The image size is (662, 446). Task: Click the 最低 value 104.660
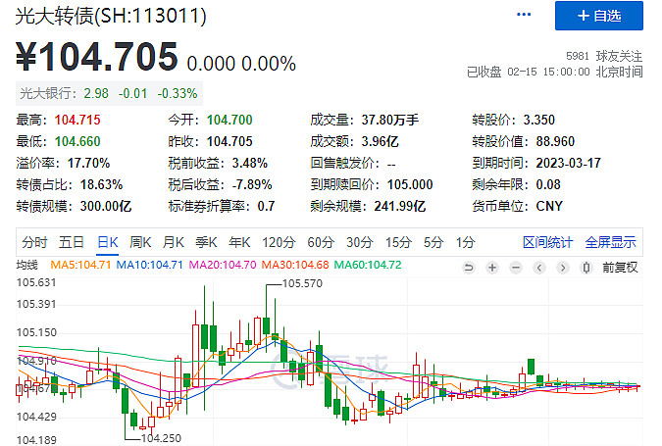click(77, 141)
